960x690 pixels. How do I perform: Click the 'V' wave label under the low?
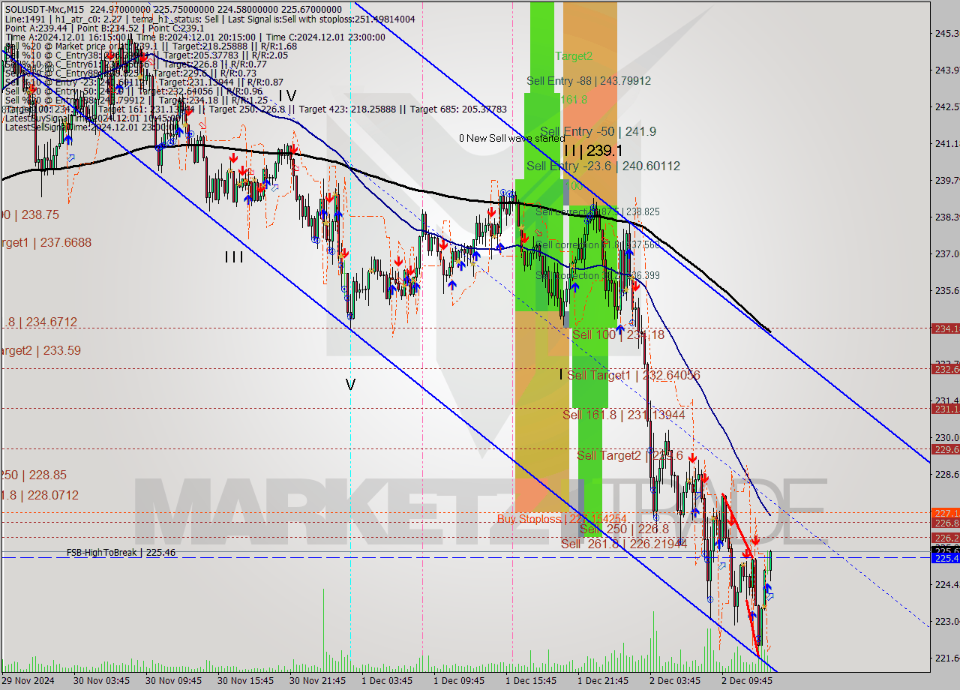350,385
